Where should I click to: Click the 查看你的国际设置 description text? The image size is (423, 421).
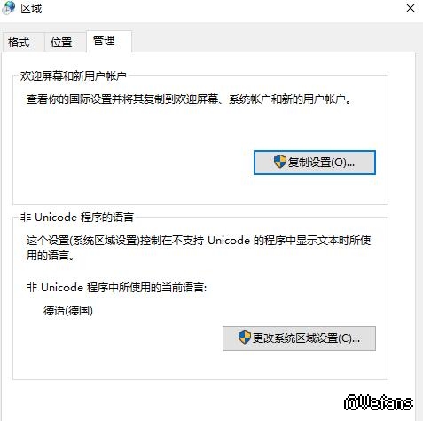(x=189, y=99)
